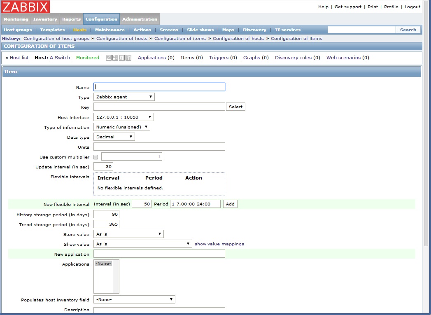Enable the Use custom multiplier checkbox

[95, 156]
